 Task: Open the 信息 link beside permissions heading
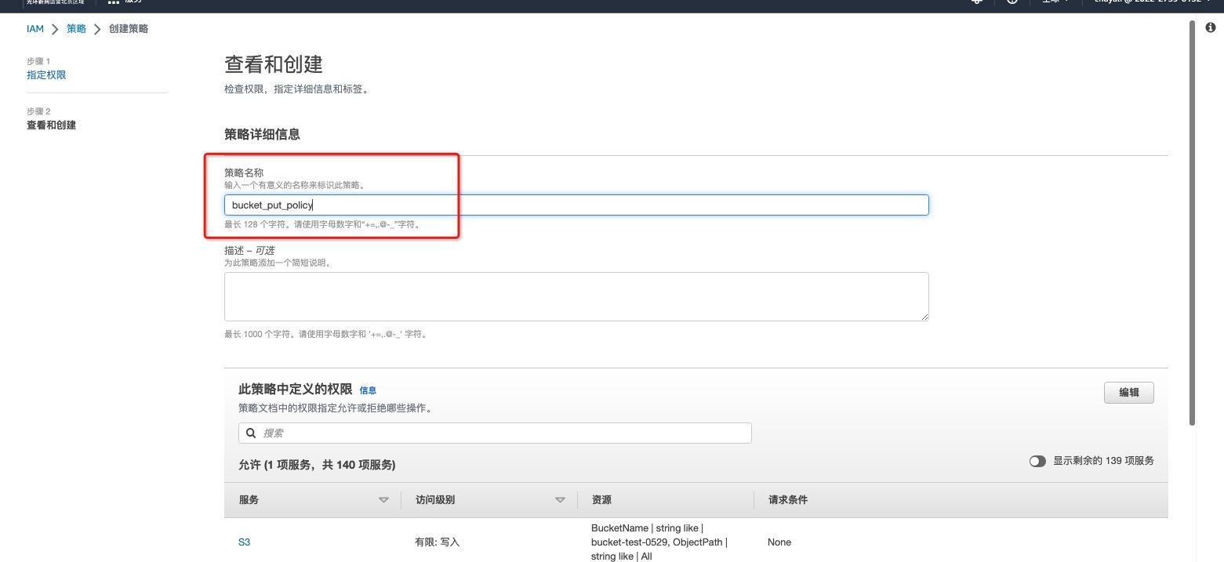368,390
